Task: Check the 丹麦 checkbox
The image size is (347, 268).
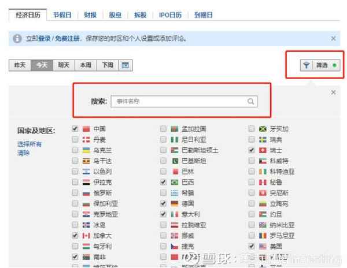Action: point(75,139)
